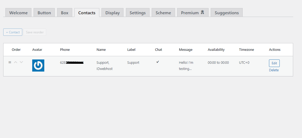Click the Message column header
The width and height of the screenshot is (302, 138).
pyautogui.click(x=186, y=49)
